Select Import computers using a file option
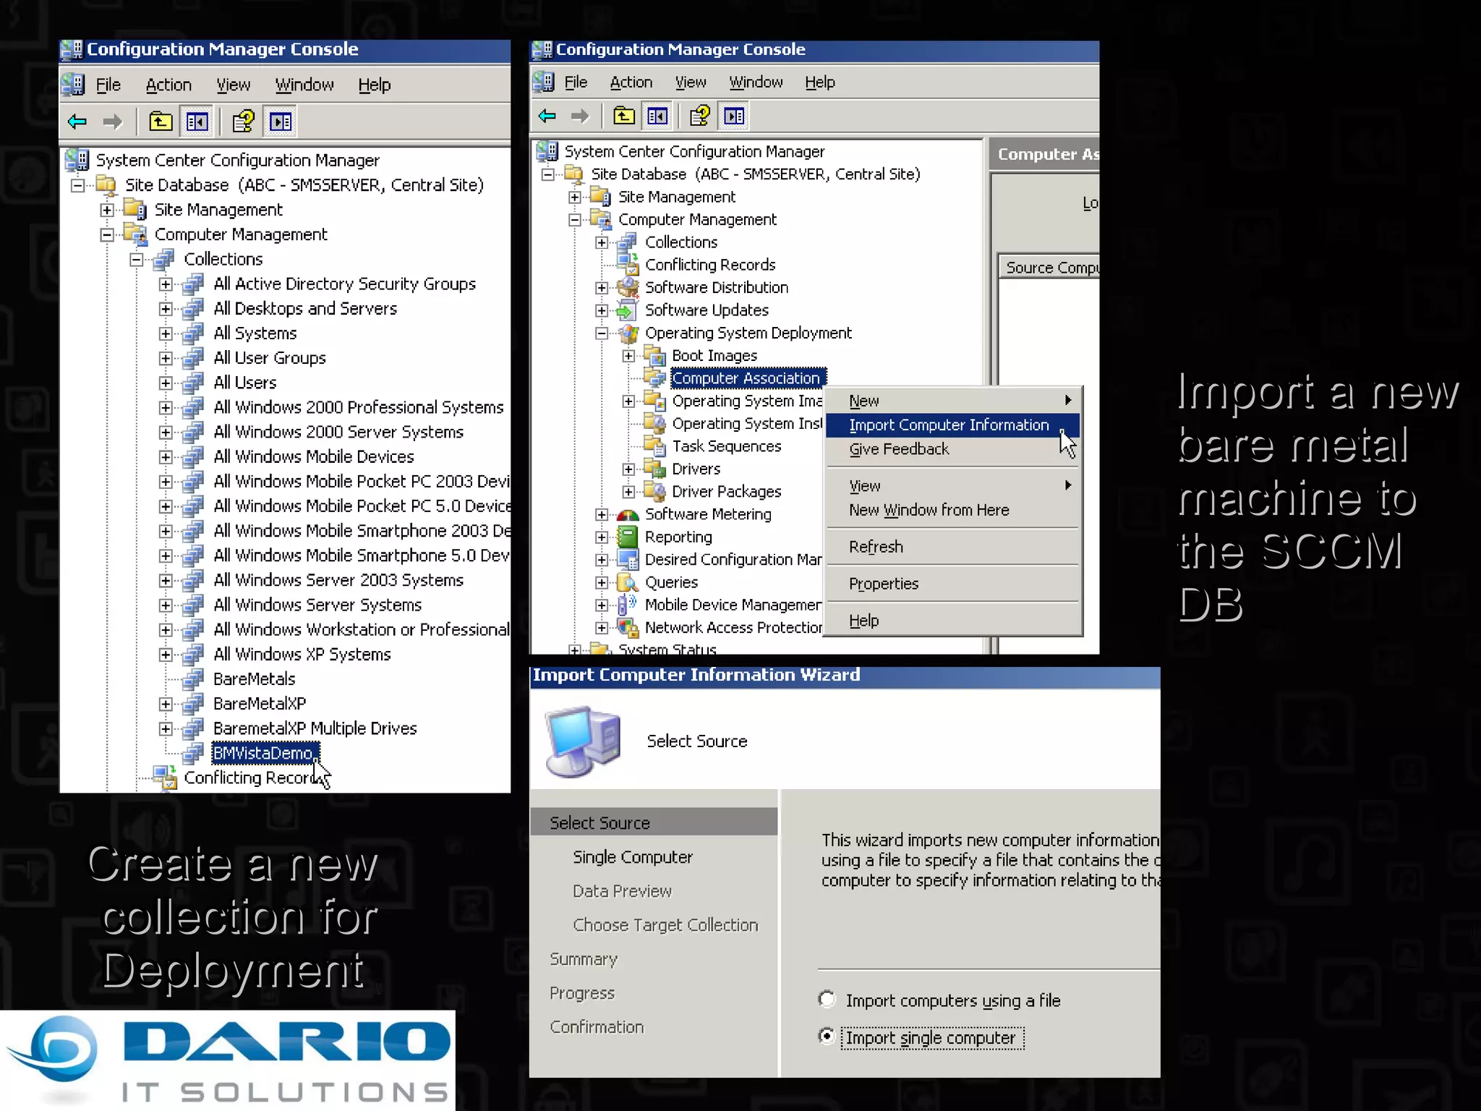The width and height of the screenshot is (1481, 1111). click(827, 999)
